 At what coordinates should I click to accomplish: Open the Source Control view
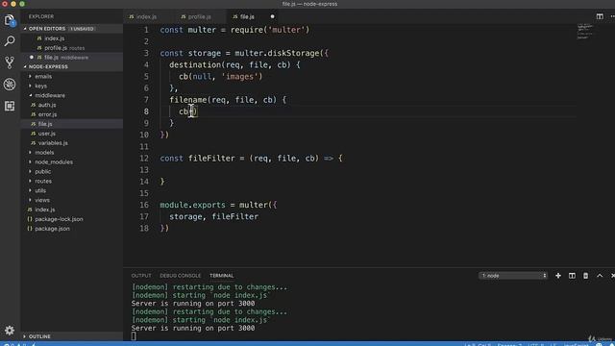10,62
